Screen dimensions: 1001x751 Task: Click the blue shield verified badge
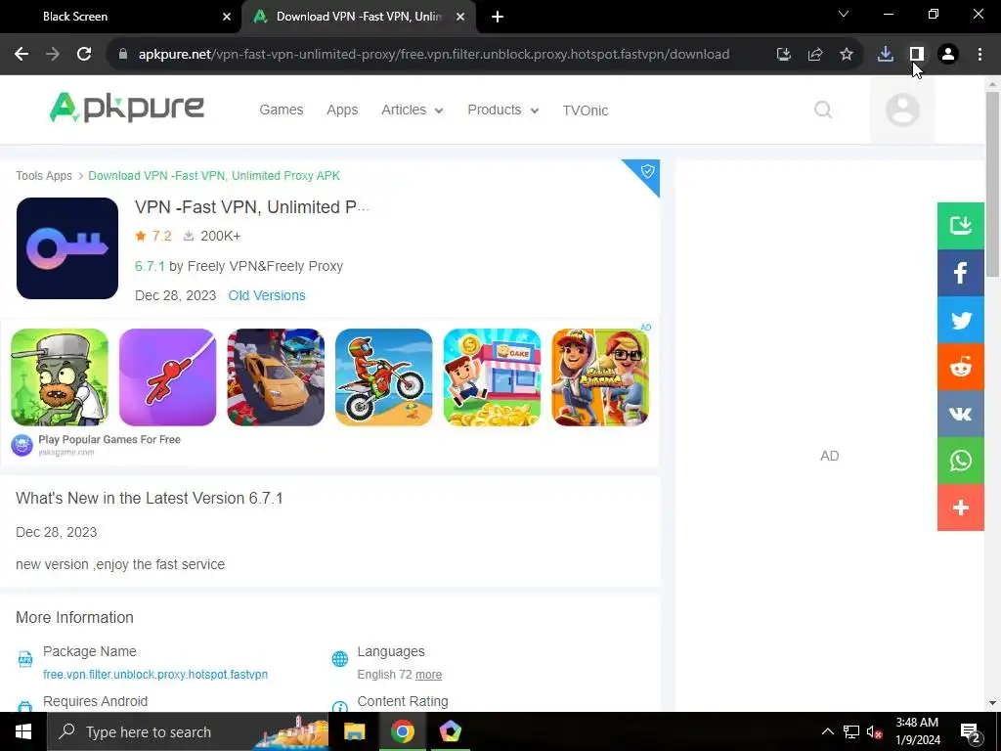click(646, 172)
